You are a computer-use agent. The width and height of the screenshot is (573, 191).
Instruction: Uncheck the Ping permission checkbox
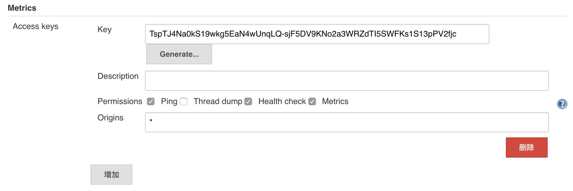click(x=151, y=101)
